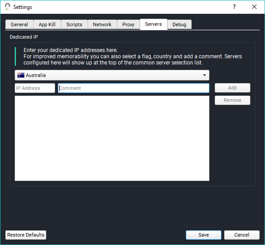
Task: Select the Servers tab
Action: [x=153, y=24]
